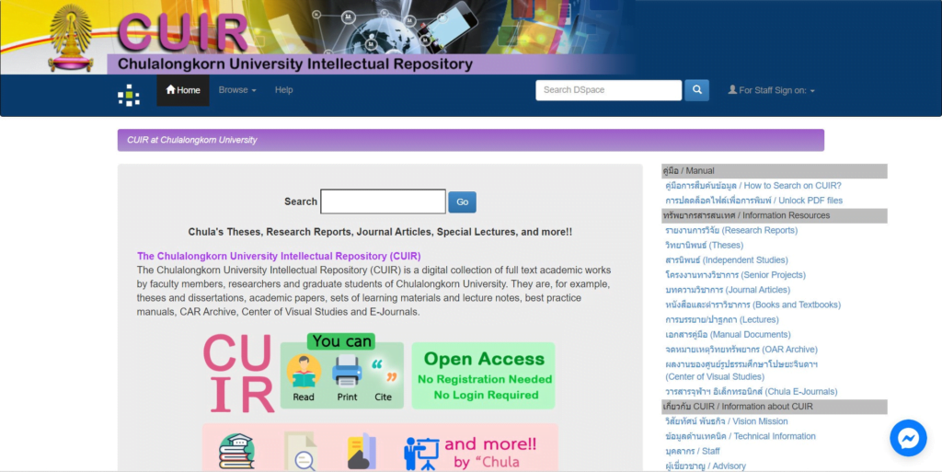Viewport: 942px width, 472px height.
Task: Click the Chulalongkorn University emblem logo
Action: pyautogui.click(x=71, y=38)
